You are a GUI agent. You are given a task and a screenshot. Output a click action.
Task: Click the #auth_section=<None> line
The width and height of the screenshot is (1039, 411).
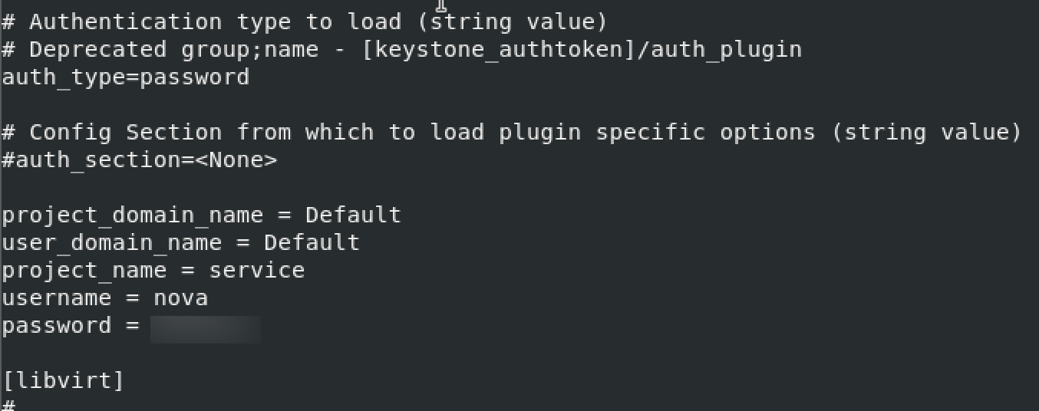tap(140, 160)
